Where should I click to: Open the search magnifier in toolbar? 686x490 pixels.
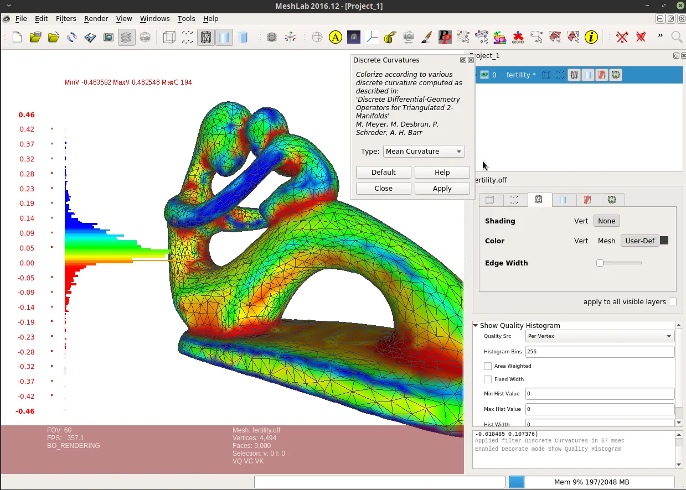pos(677,37)
